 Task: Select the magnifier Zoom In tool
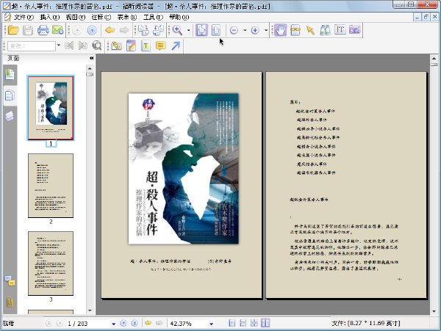177,30
